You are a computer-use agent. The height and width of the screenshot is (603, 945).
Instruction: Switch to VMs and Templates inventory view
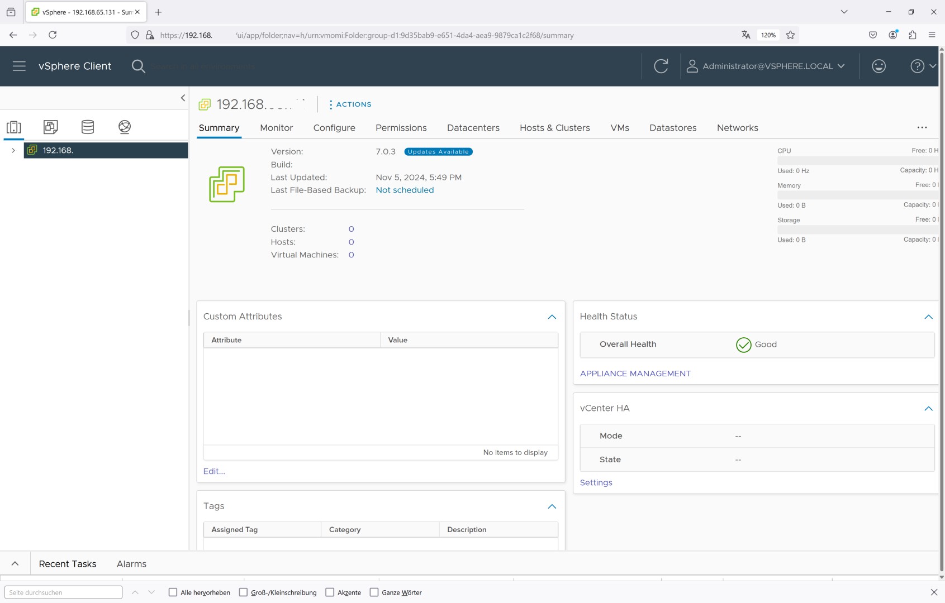51,127
